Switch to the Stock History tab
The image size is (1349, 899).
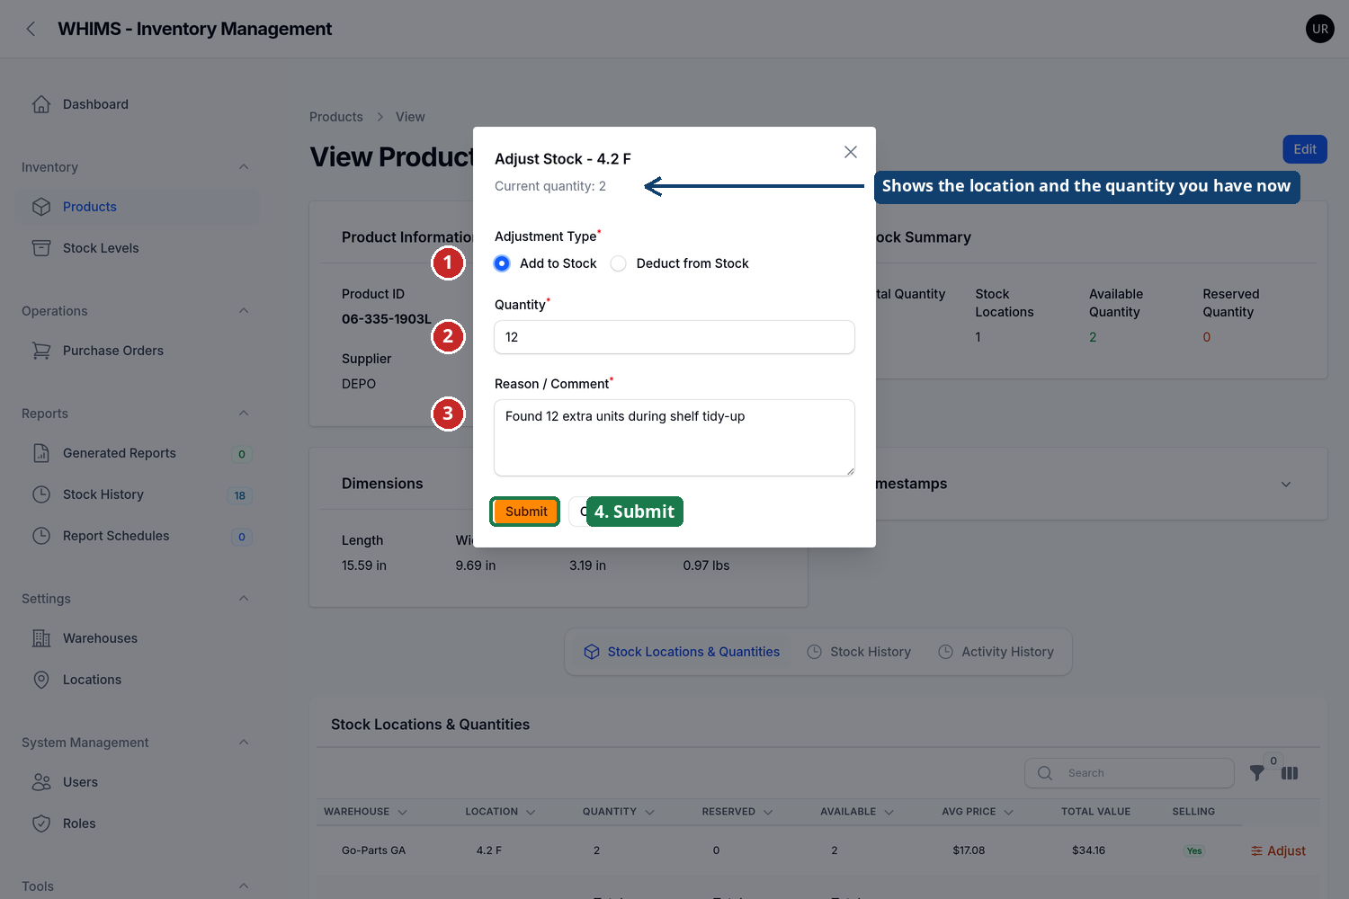pyautogui.click(x=859, y=652)
